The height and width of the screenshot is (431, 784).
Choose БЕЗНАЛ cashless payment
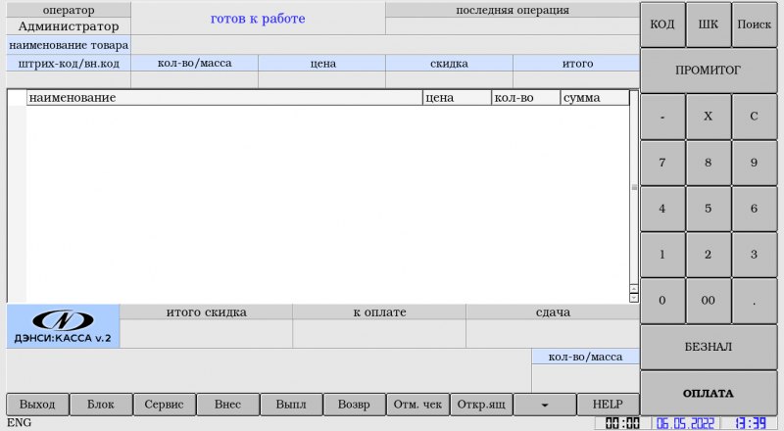click(x=709, y=347)
